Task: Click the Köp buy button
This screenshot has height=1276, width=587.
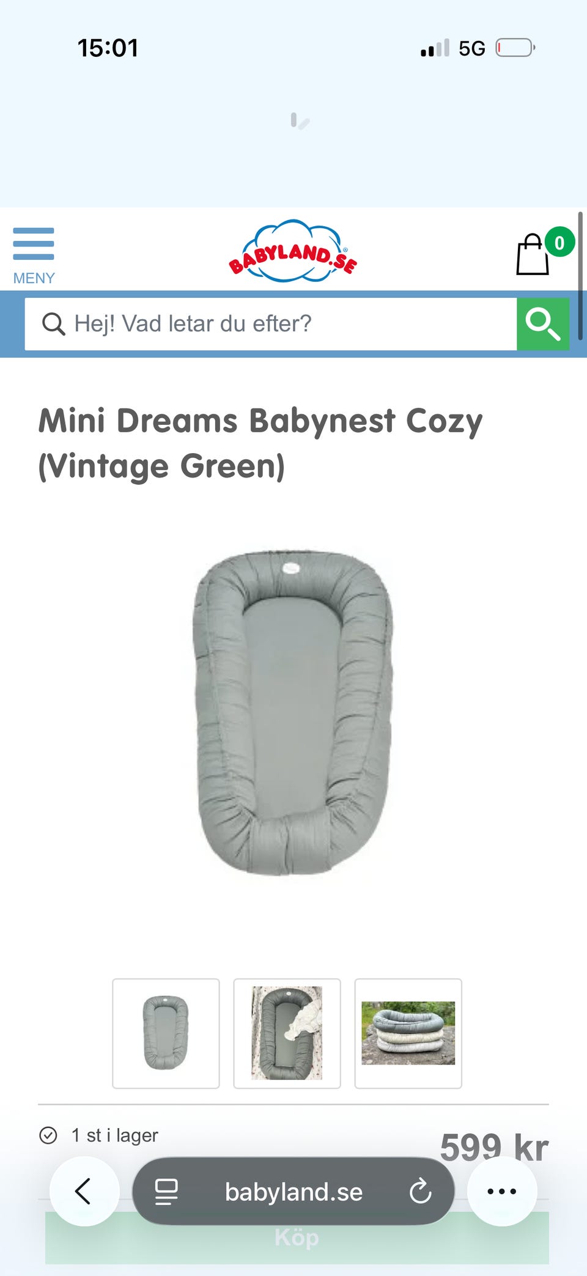Action: tap(297, 1237)
